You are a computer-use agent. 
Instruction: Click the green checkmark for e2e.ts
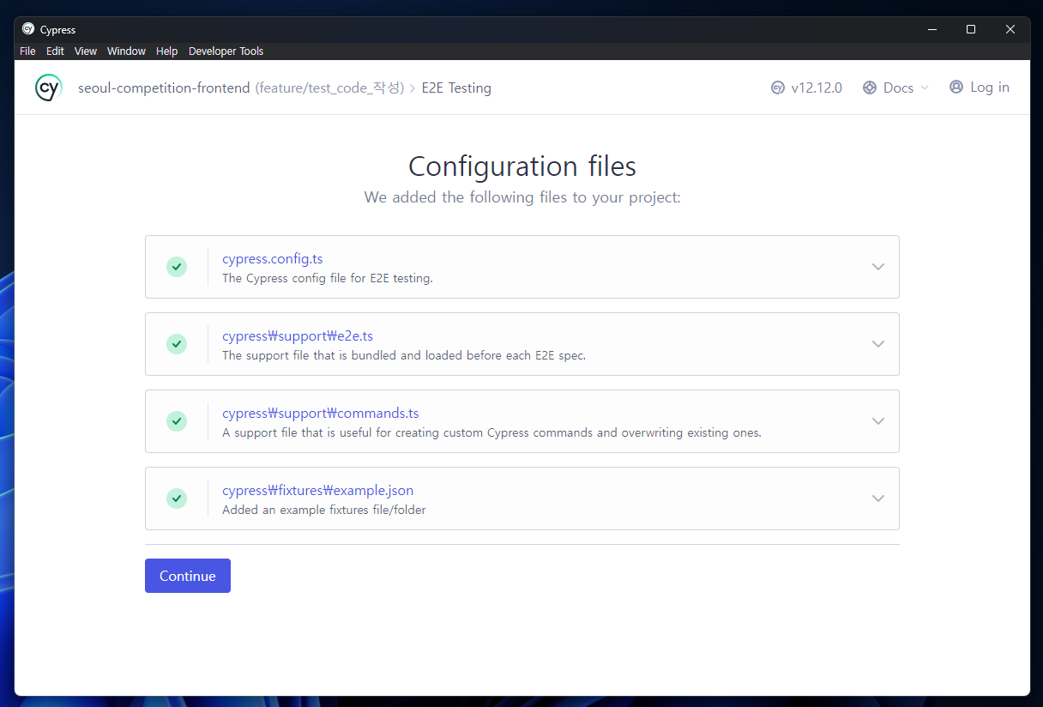(177, 344)
